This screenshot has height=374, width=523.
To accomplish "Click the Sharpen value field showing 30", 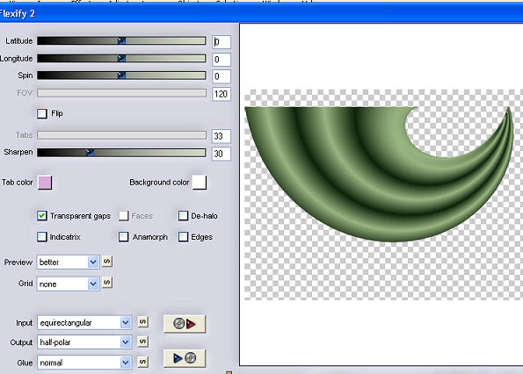I will click(x=222, y=154).
